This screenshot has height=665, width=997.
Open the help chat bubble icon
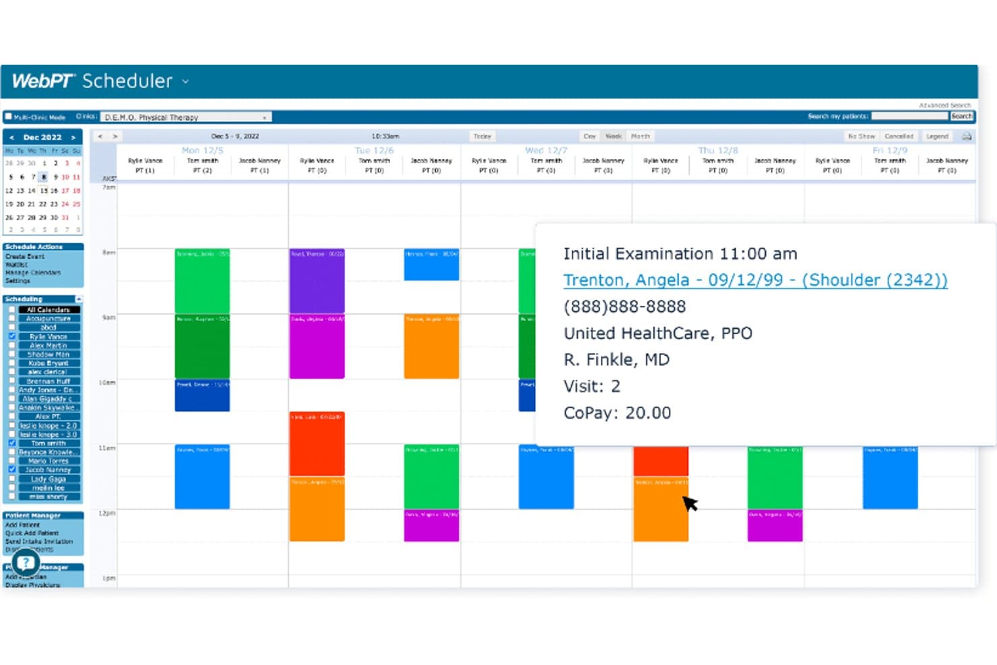pyautogui.click(x=26, y=563)
